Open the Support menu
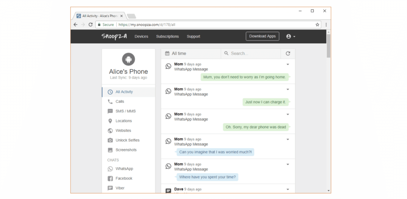Image resolution: width=407 pixels, height=199 pixels. 194,37
